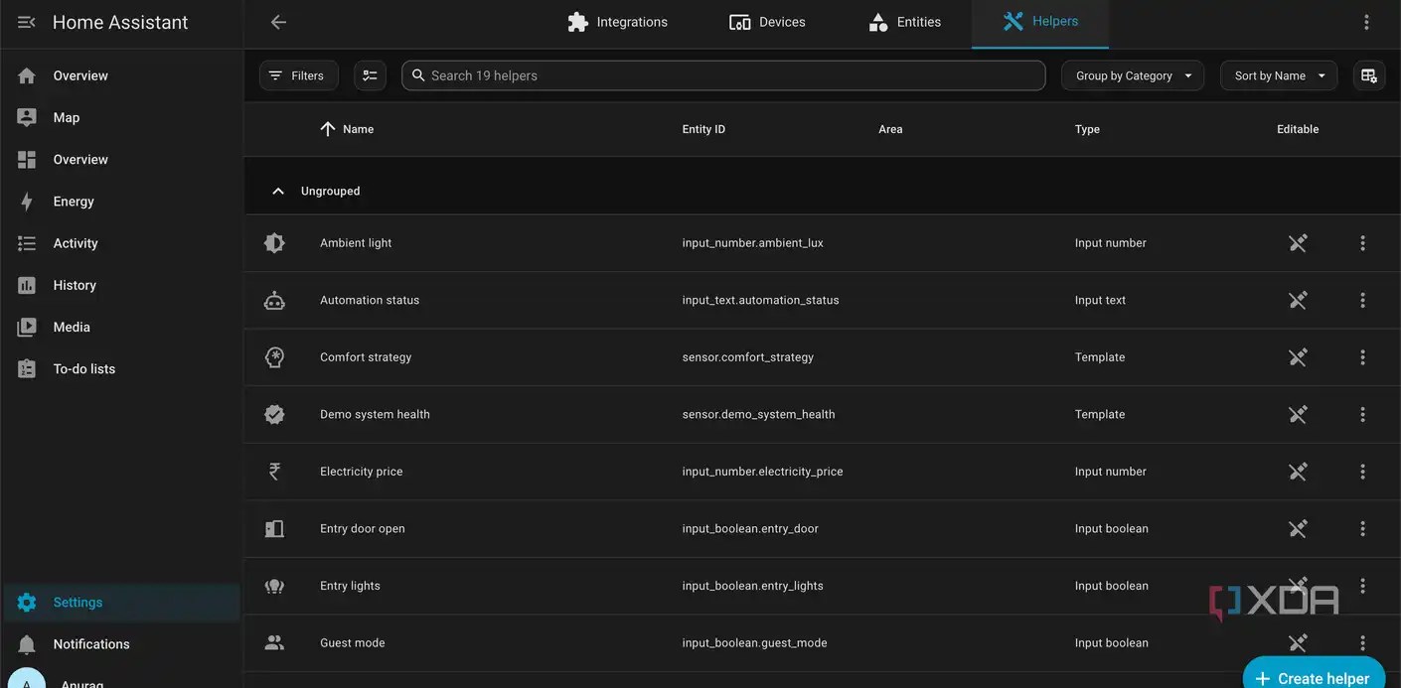Open the Energy lightning bolt sidebar item

coord(27,202)
